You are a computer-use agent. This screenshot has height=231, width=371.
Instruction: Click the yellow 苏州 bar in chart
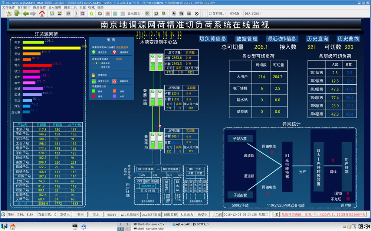click(52, 48)
